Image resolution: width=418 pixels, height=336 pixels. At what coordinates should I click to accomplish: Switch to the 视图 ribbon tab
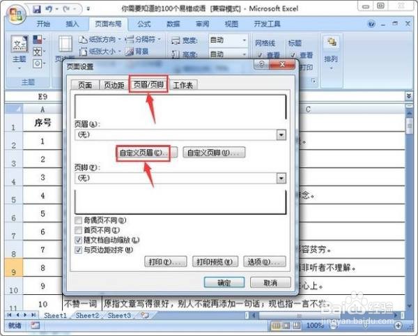(x=231, y=24)
